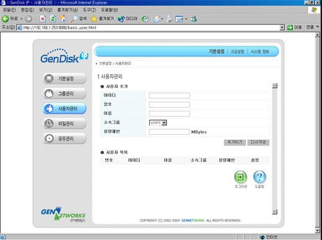Click the Edit page icon in toolbar
The image size is (322, 240).
coord(179,19)
